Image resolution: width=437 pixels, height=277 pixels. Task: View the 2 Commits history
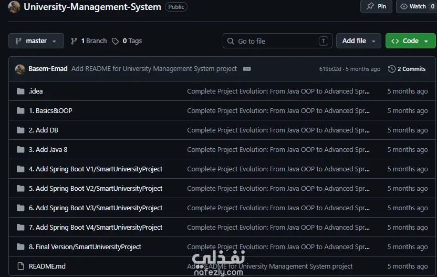click(407, 69)
